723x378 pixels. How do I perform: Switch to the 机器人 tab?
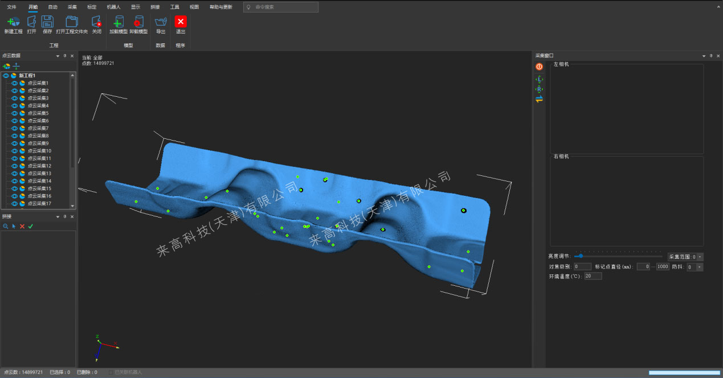(x=114, y=7)
